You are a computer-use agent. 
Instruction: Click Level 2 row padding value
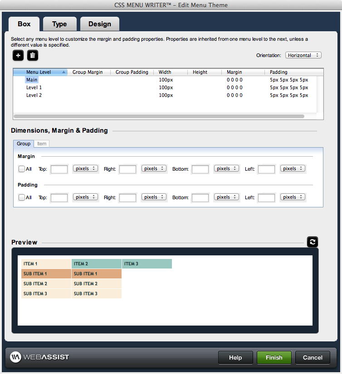(x=289, y=95)
